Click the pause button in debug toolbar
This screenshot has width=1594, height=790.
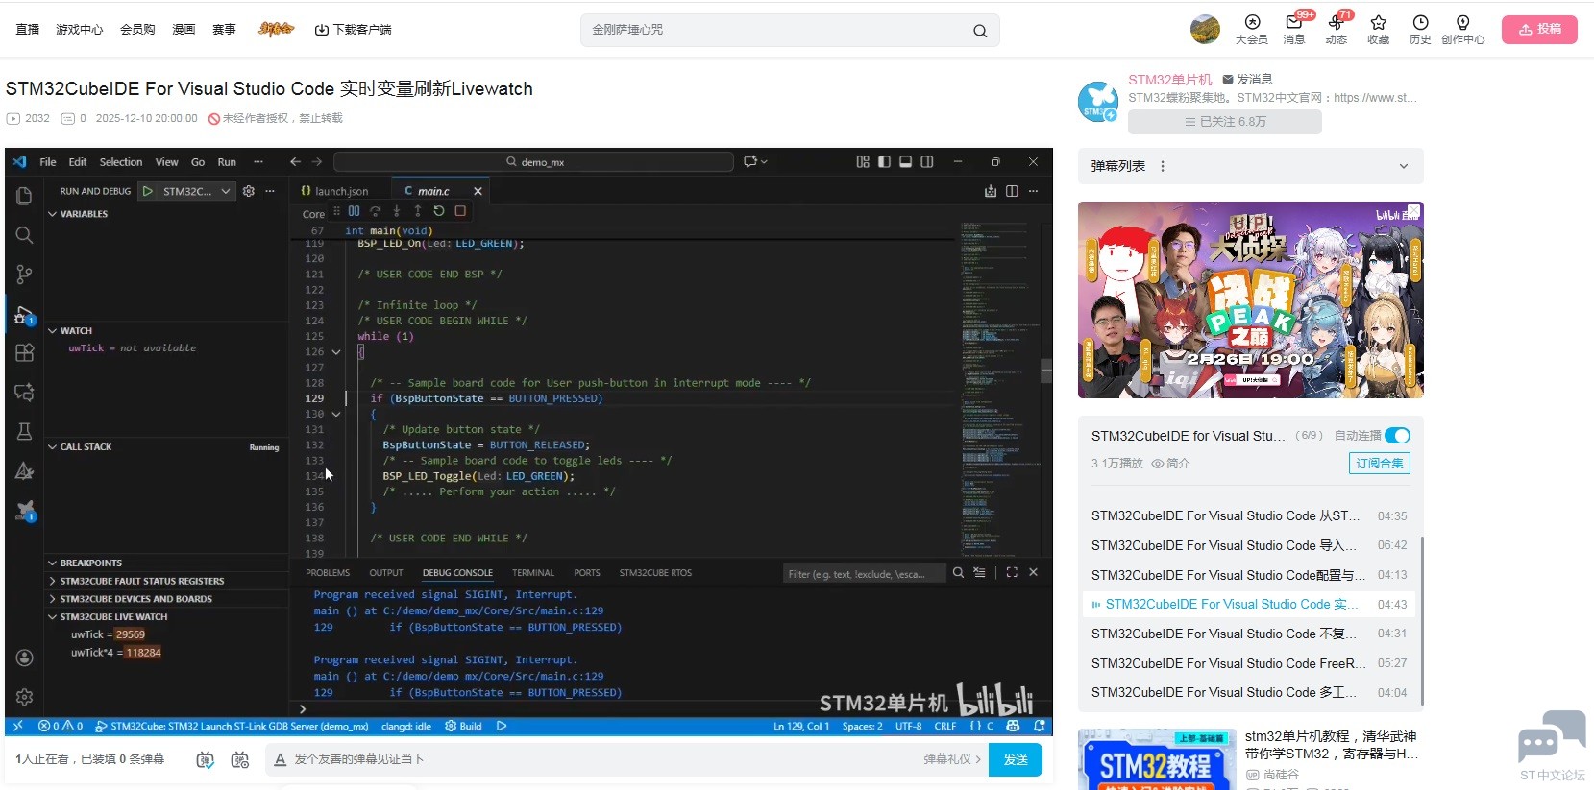pos(354,211)
